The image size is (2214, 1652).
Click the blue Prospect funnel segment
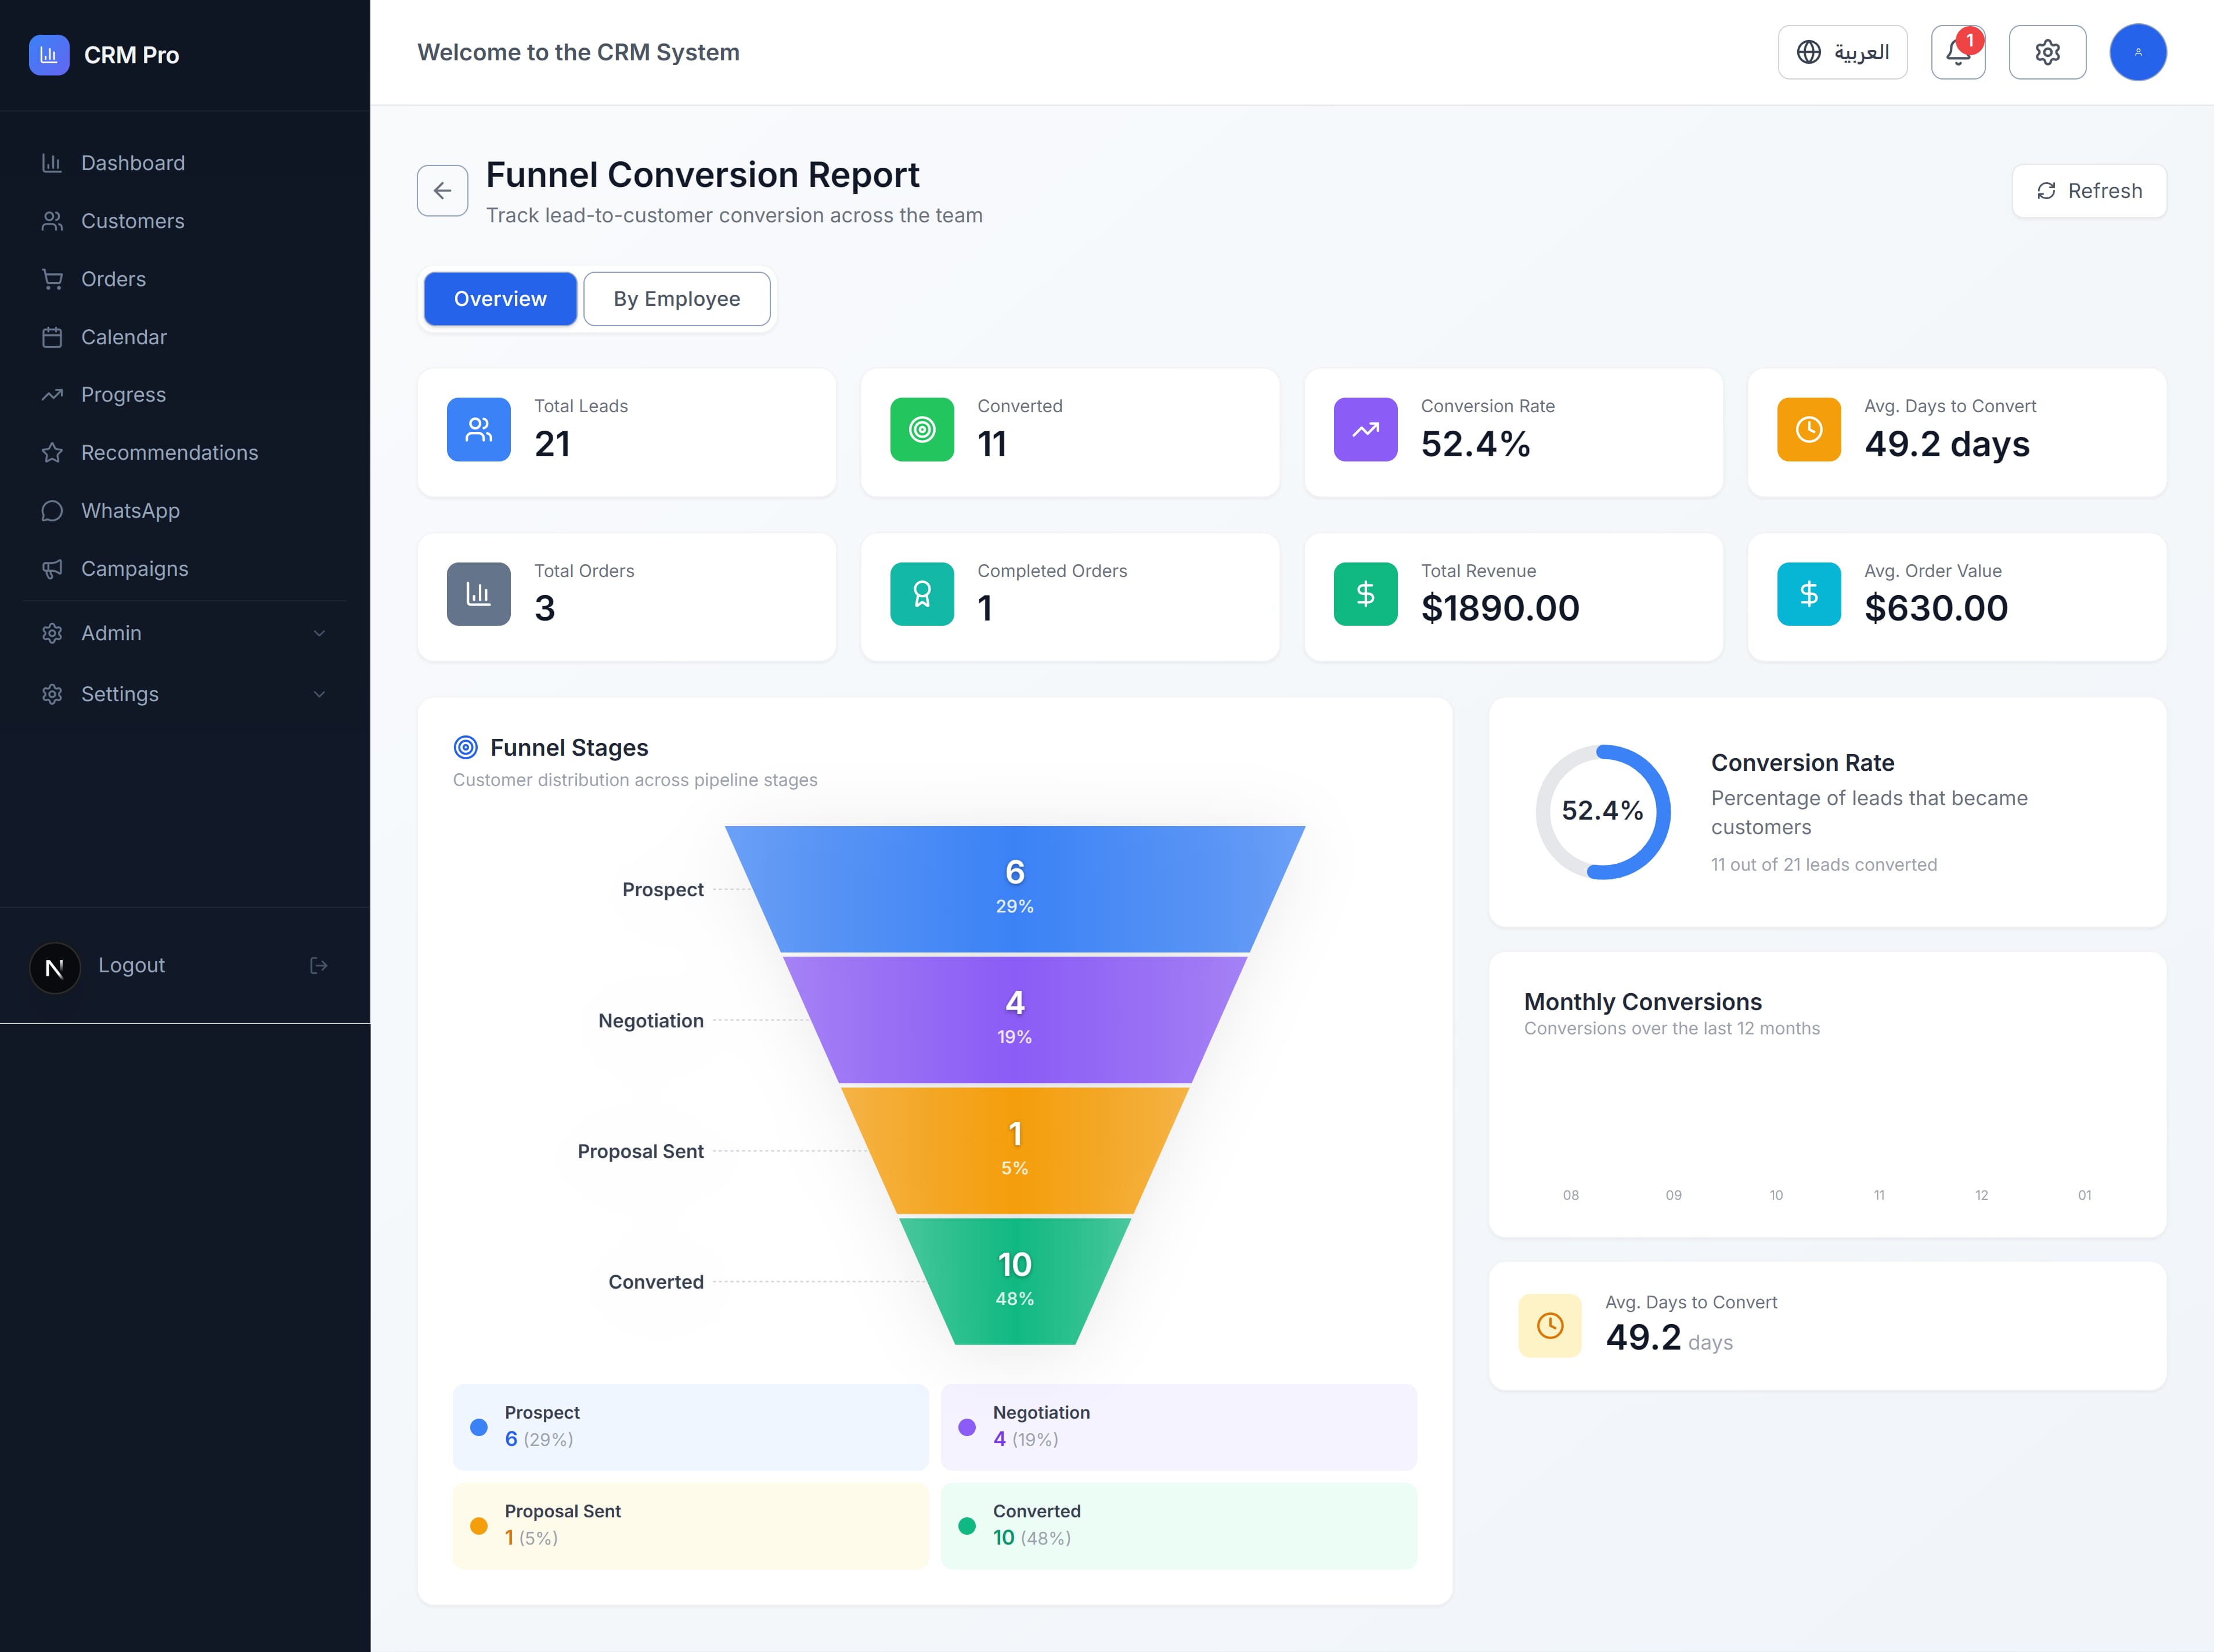pyautogui.click(x=1015, y=889)
